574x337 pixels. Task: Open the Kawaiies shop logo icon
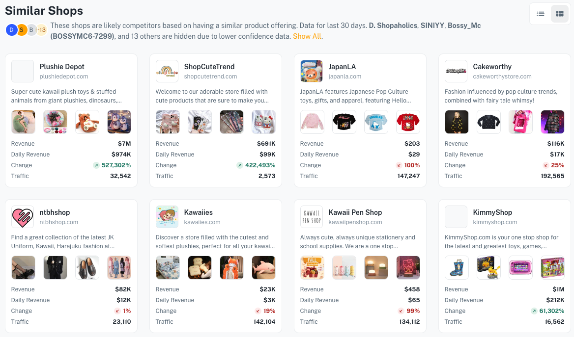[167, 217]
